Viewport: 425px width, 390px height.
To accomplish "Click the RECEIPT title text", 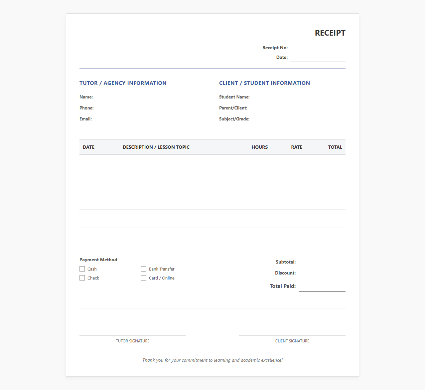I will [x=330, y=33].
